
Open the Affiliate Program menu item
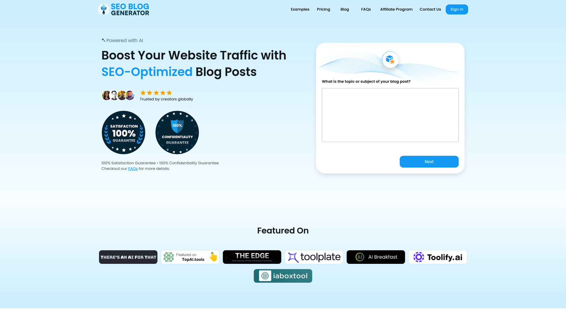pos(396,9)
